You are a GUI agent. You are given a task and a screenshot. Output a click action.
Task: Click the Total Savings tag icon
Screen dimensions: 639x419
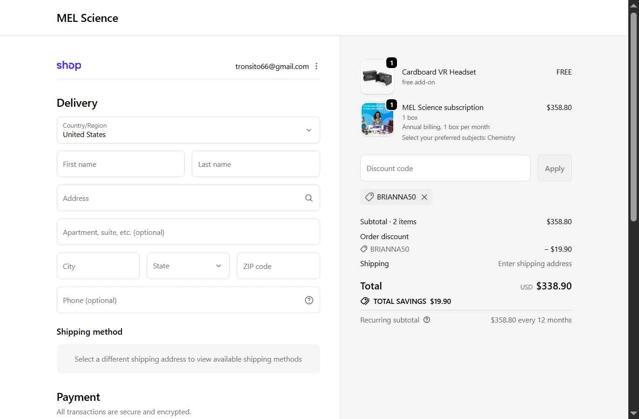(365, 301)
